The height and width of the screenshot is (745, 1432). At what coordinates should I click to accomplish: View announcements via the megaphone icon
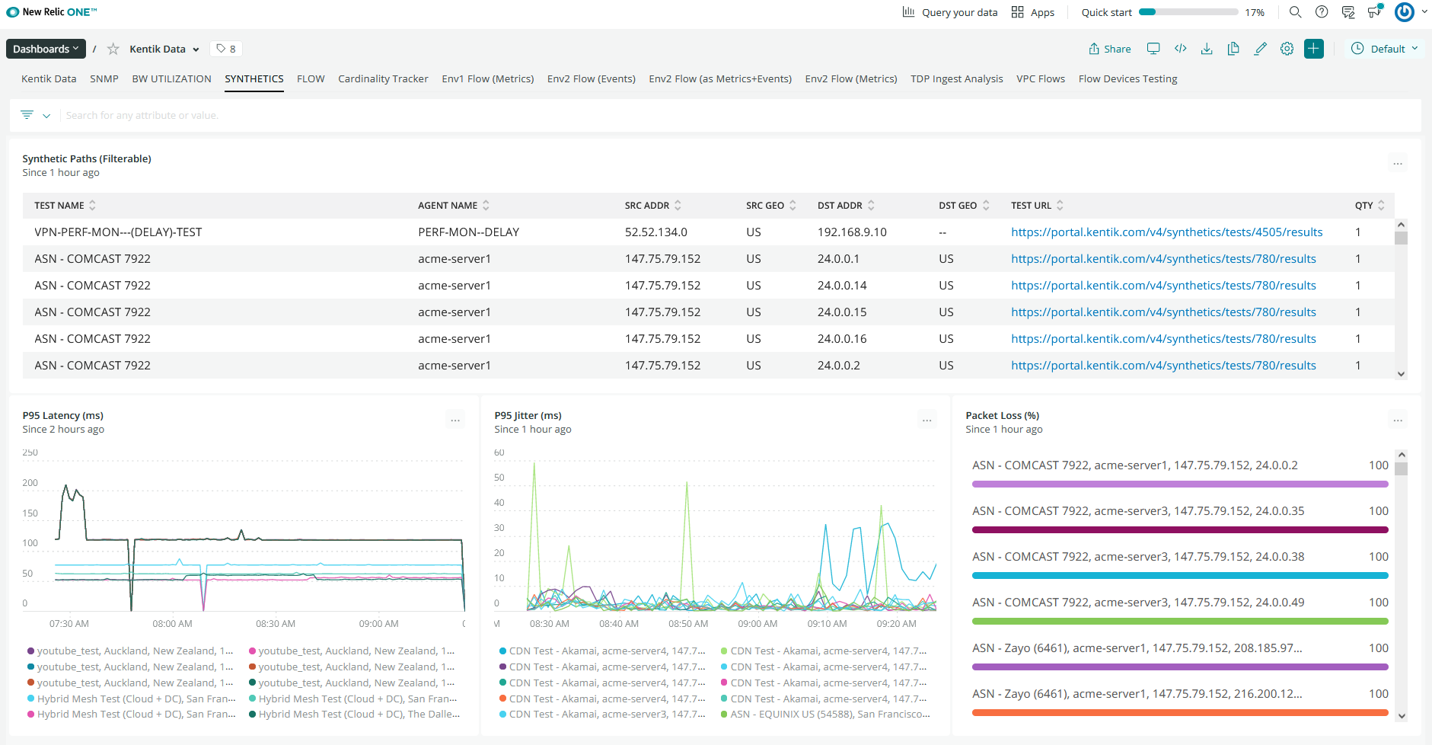click(x=1375, y=11)
